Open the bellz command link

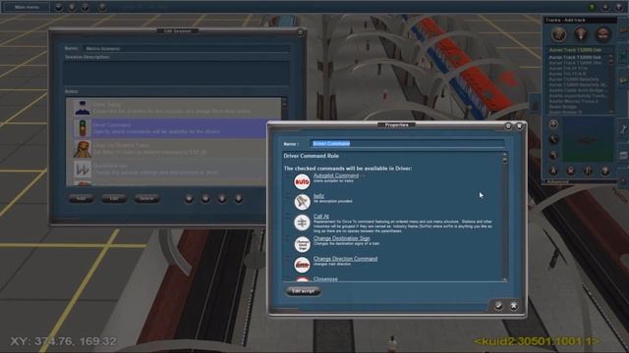click(318, 196)
